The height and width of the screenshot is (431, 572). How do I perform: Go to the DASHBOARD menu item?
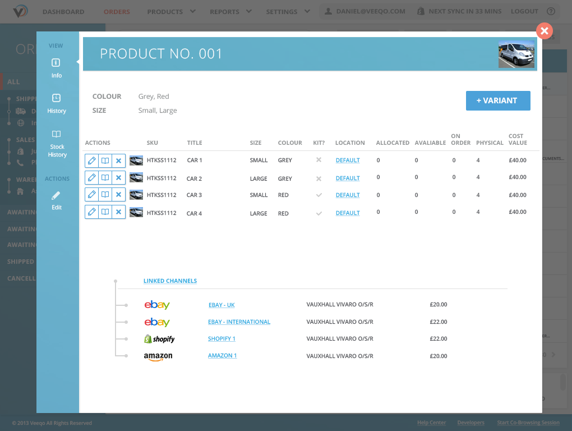(63, 11)
